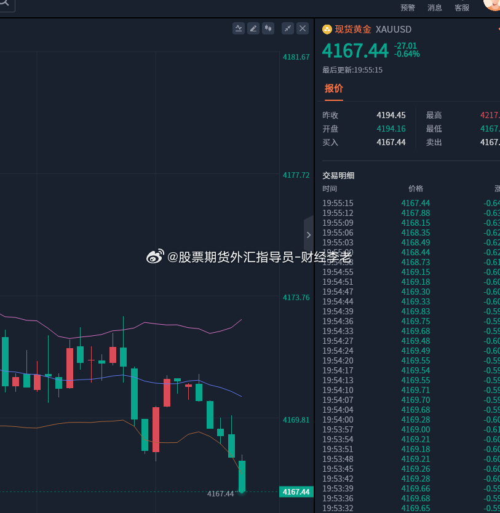Click the 卖出 label
Image resolution: width=500 pixels, height=513 pixels.
point(434,142)
